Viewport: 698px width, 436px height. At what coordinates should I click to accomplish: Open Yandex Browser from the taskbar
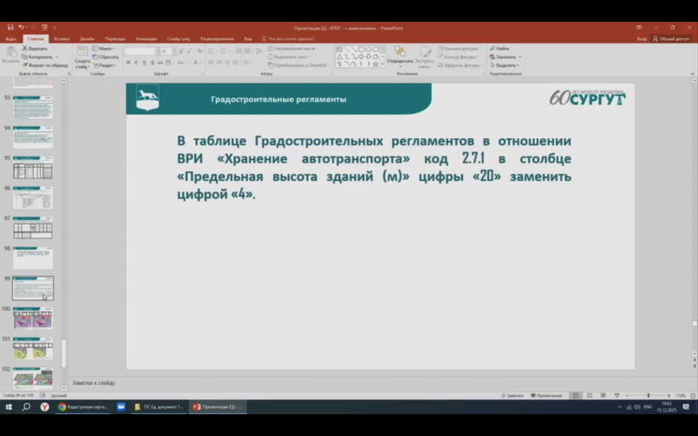44,407
